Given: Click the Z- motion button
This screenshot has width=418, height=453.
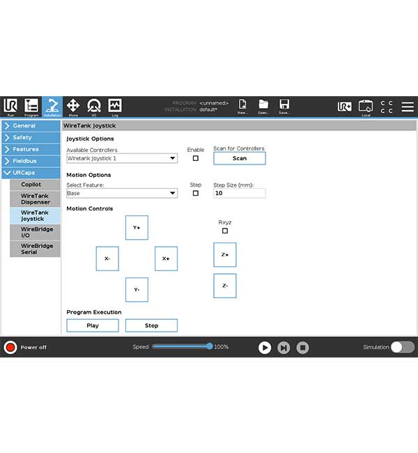Looking at the screenshot, I should click(x=225, y=286).
